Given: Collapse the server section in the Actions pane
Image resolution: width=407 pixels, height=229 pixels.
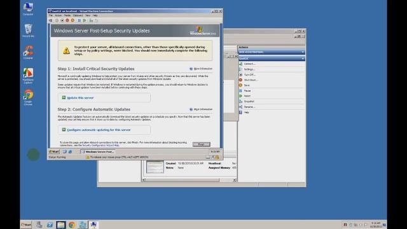Looking at the screenshot, I should point(303,52).
